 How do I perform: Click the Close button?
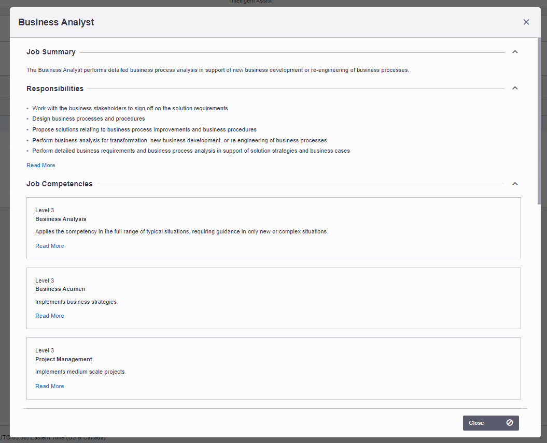click(x=490, y=423)
